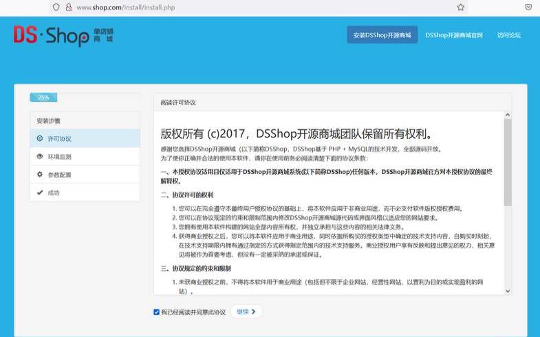Click the 阅读许可协议 panel header

[x=333, y=102]
